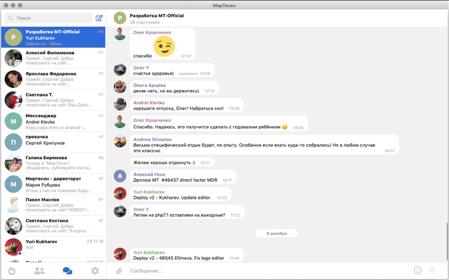Open the settings gear tab icon

95,270
